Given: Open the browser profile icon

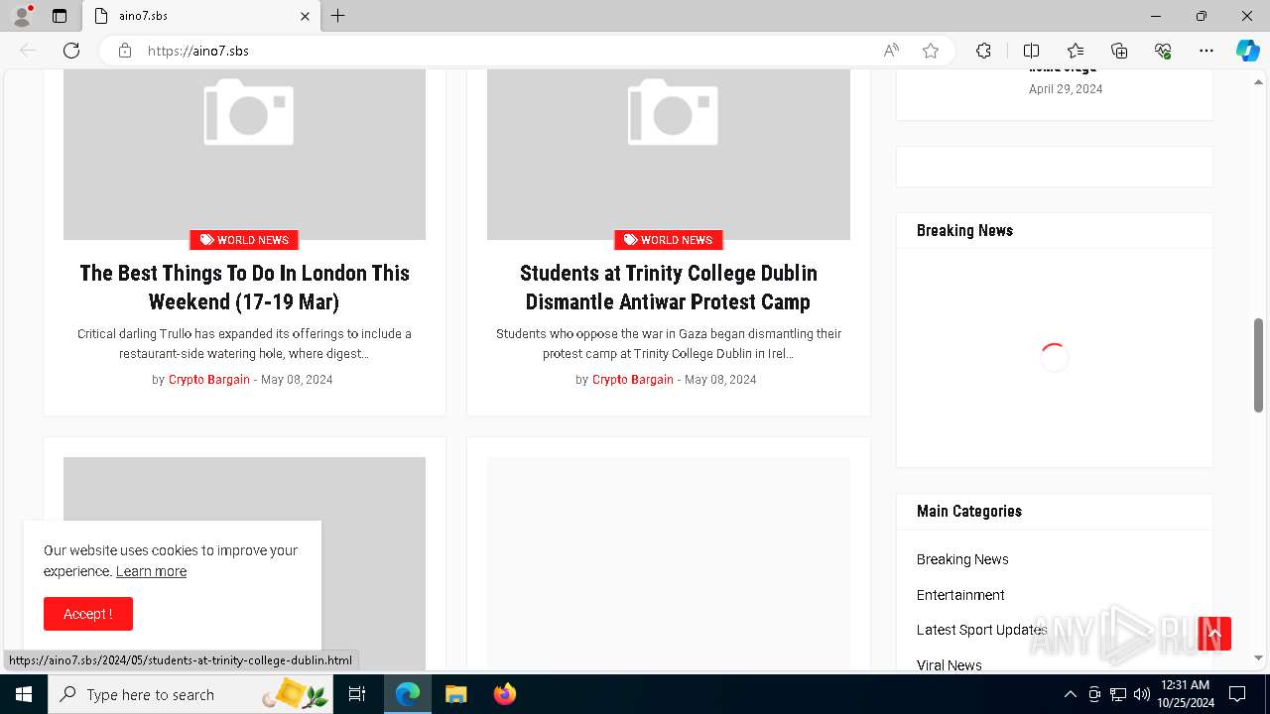Looking at the screenshot, I should [22, 16].
